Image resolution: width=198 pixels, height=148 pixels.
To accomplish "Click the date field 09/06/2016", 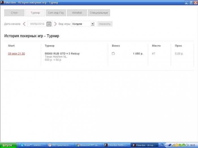I will click(37, 24).
